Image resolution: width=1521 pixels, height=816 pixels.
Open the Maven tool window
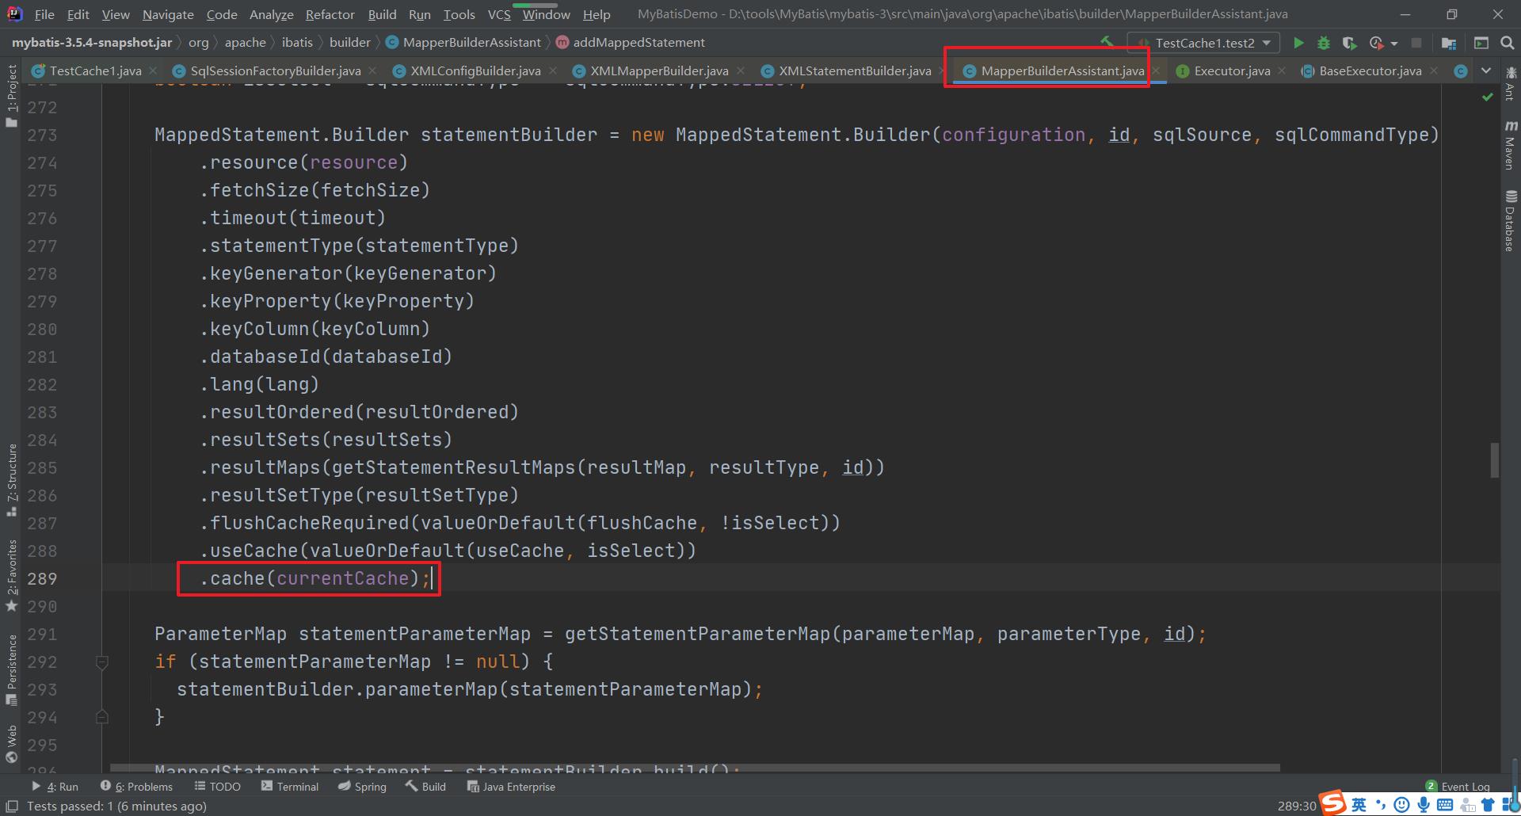coord(1510,145)
